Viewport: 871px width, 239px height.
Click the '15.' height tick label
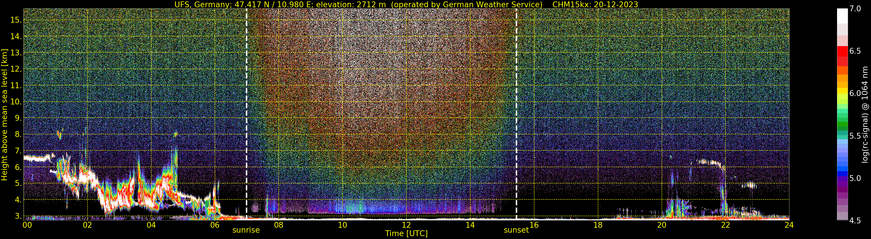[16, 20]
